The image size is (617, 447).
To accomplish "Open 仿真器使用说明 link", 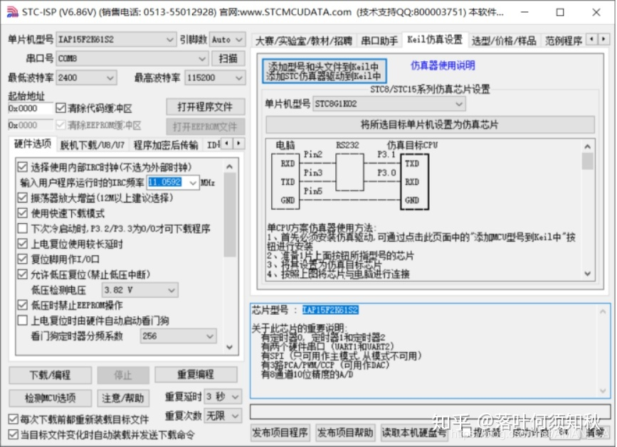I will pyautogui.click(x=443, y=65).
